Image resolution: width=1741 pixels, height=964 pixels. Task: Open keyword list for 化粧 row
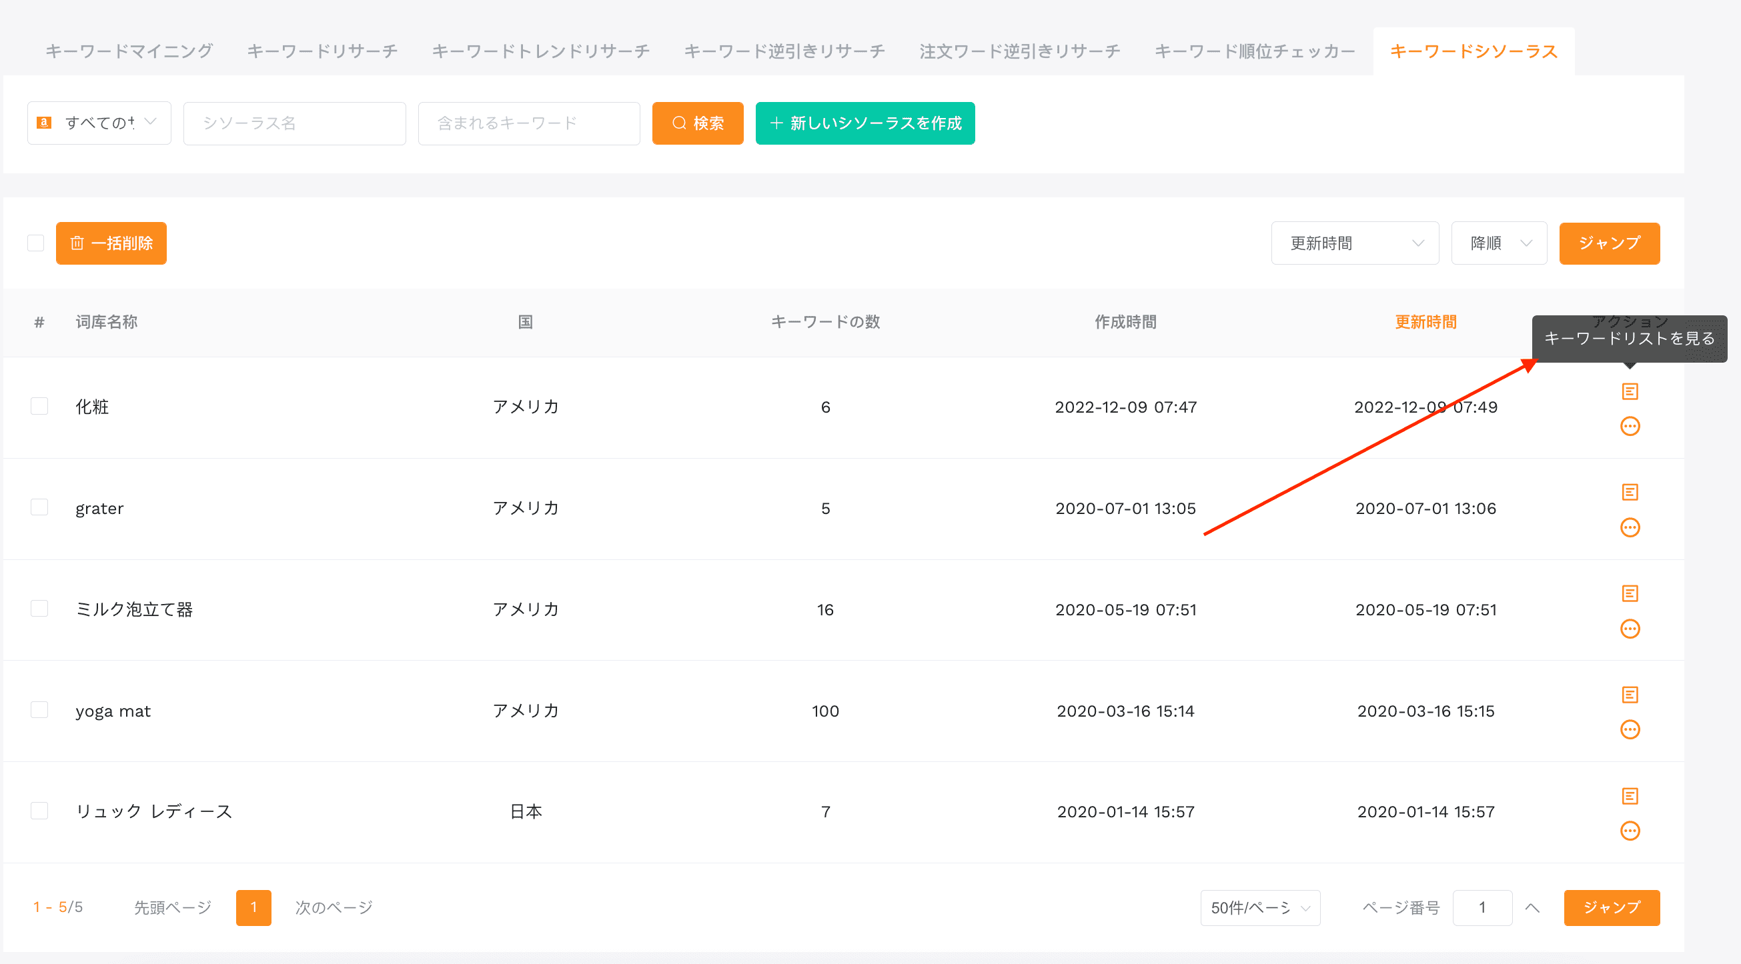1630,391
